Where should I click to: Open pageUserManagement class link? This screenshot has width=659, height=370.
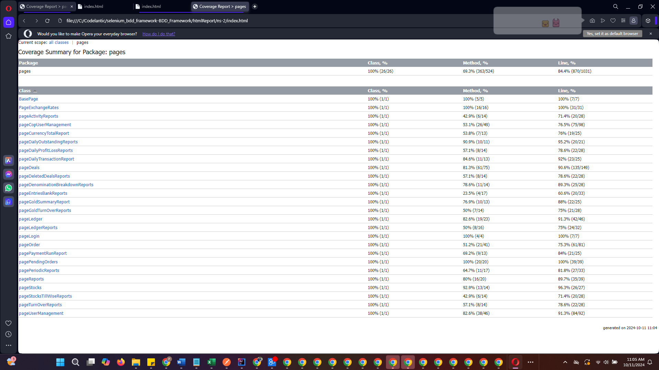point(41,313)
